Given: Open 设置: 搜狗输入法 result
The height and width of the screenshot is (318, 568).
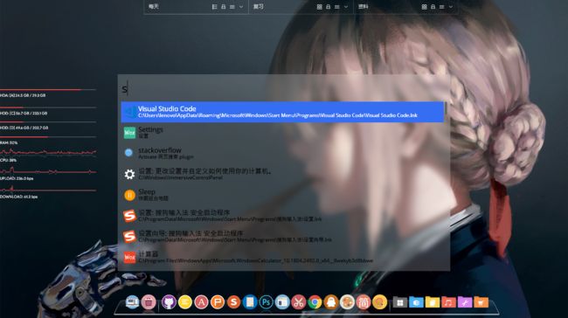Looking at the screenshot, I should click(x=282, y=216).
